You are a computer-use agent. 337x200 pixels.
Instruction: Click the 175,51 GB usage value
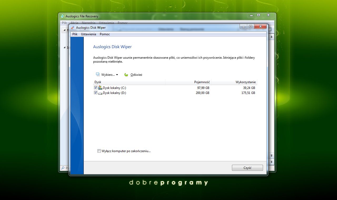point(248,93)
